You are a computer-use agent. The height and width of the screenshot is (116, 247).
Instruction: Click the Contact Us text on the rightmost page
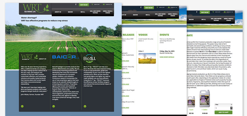[230, 12]
